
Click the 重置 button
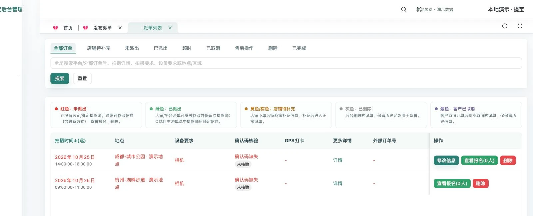[x=82, y=78]
